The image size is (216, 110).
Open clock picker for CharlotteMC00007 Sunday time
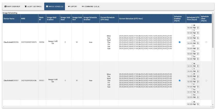197,97
